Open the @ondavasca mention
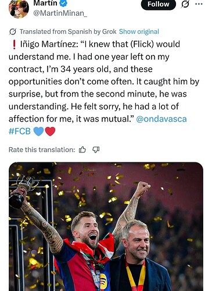This screenshot has height=291, width=212. 161,119
